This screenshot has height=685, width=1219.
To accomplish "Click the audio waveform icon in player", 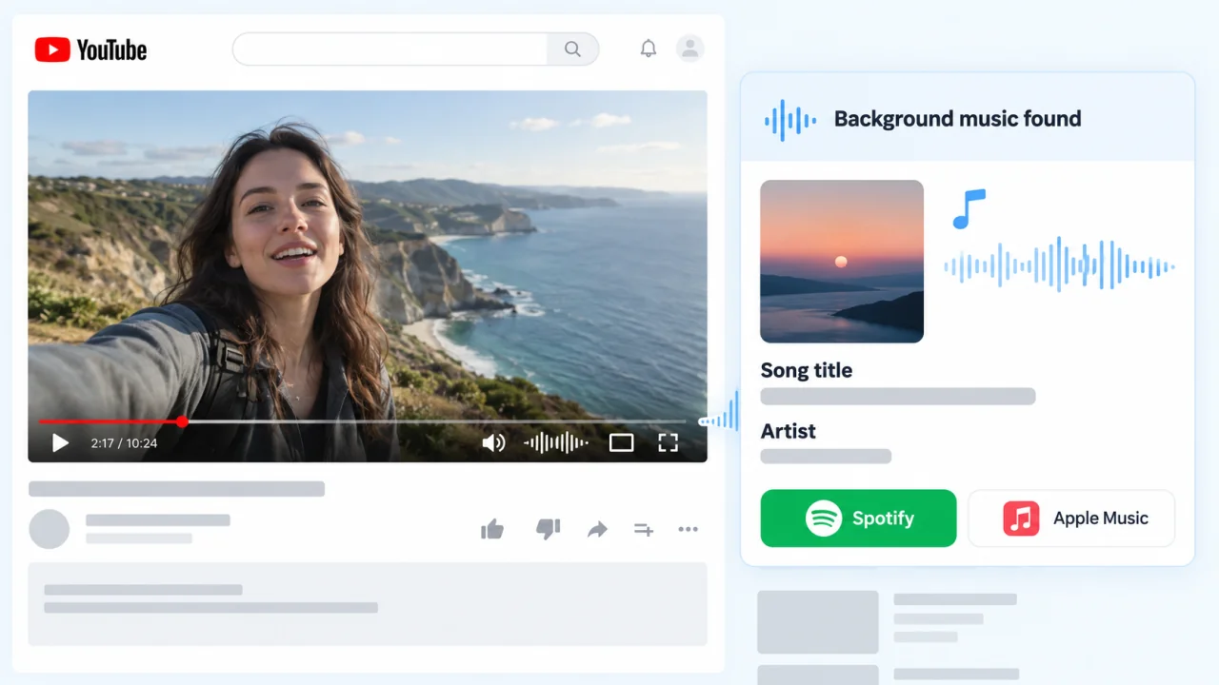I will click(556, 442).
